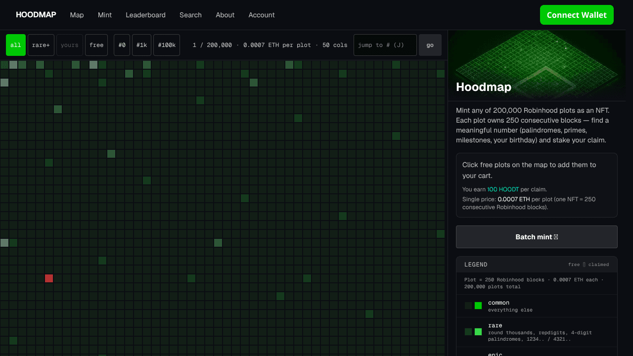Jump to plot #100k shortcut
Screen dimensions: 633x356
tap(167, 45)
